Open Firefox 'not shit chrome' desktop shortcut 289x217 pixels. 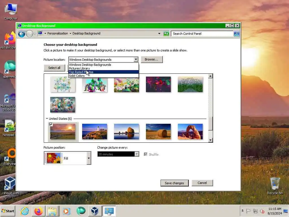point(8,40)
